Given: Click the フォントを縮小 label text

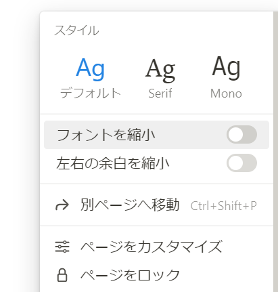Looking at the screenshot, I should [106, 135].
